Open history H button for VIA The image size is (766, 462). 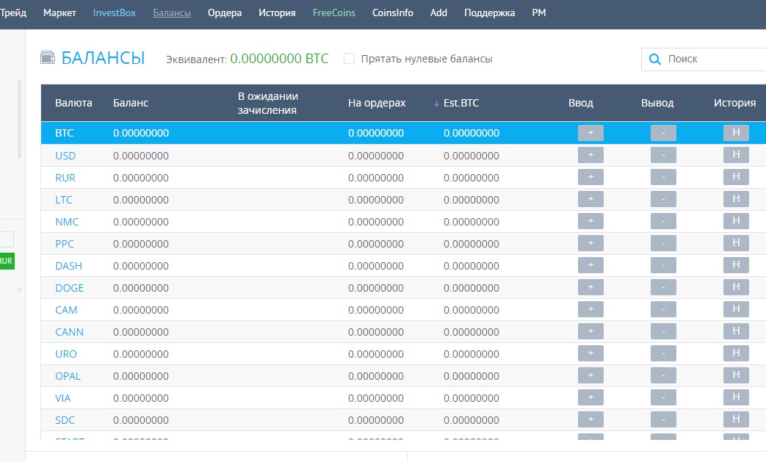(736, 397)
